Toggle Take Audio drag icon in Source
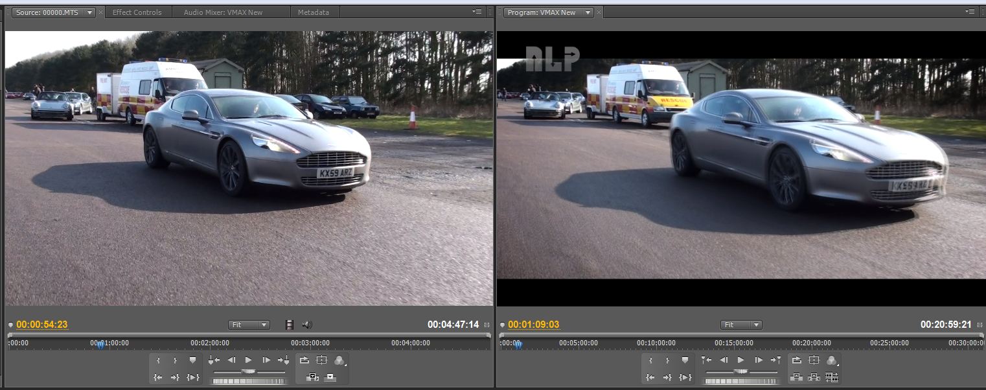 (307, 325)
